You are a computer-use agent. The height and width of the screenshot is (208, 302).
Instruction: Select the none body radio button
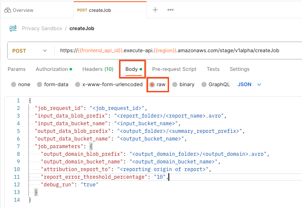click(x=14, y=84)
